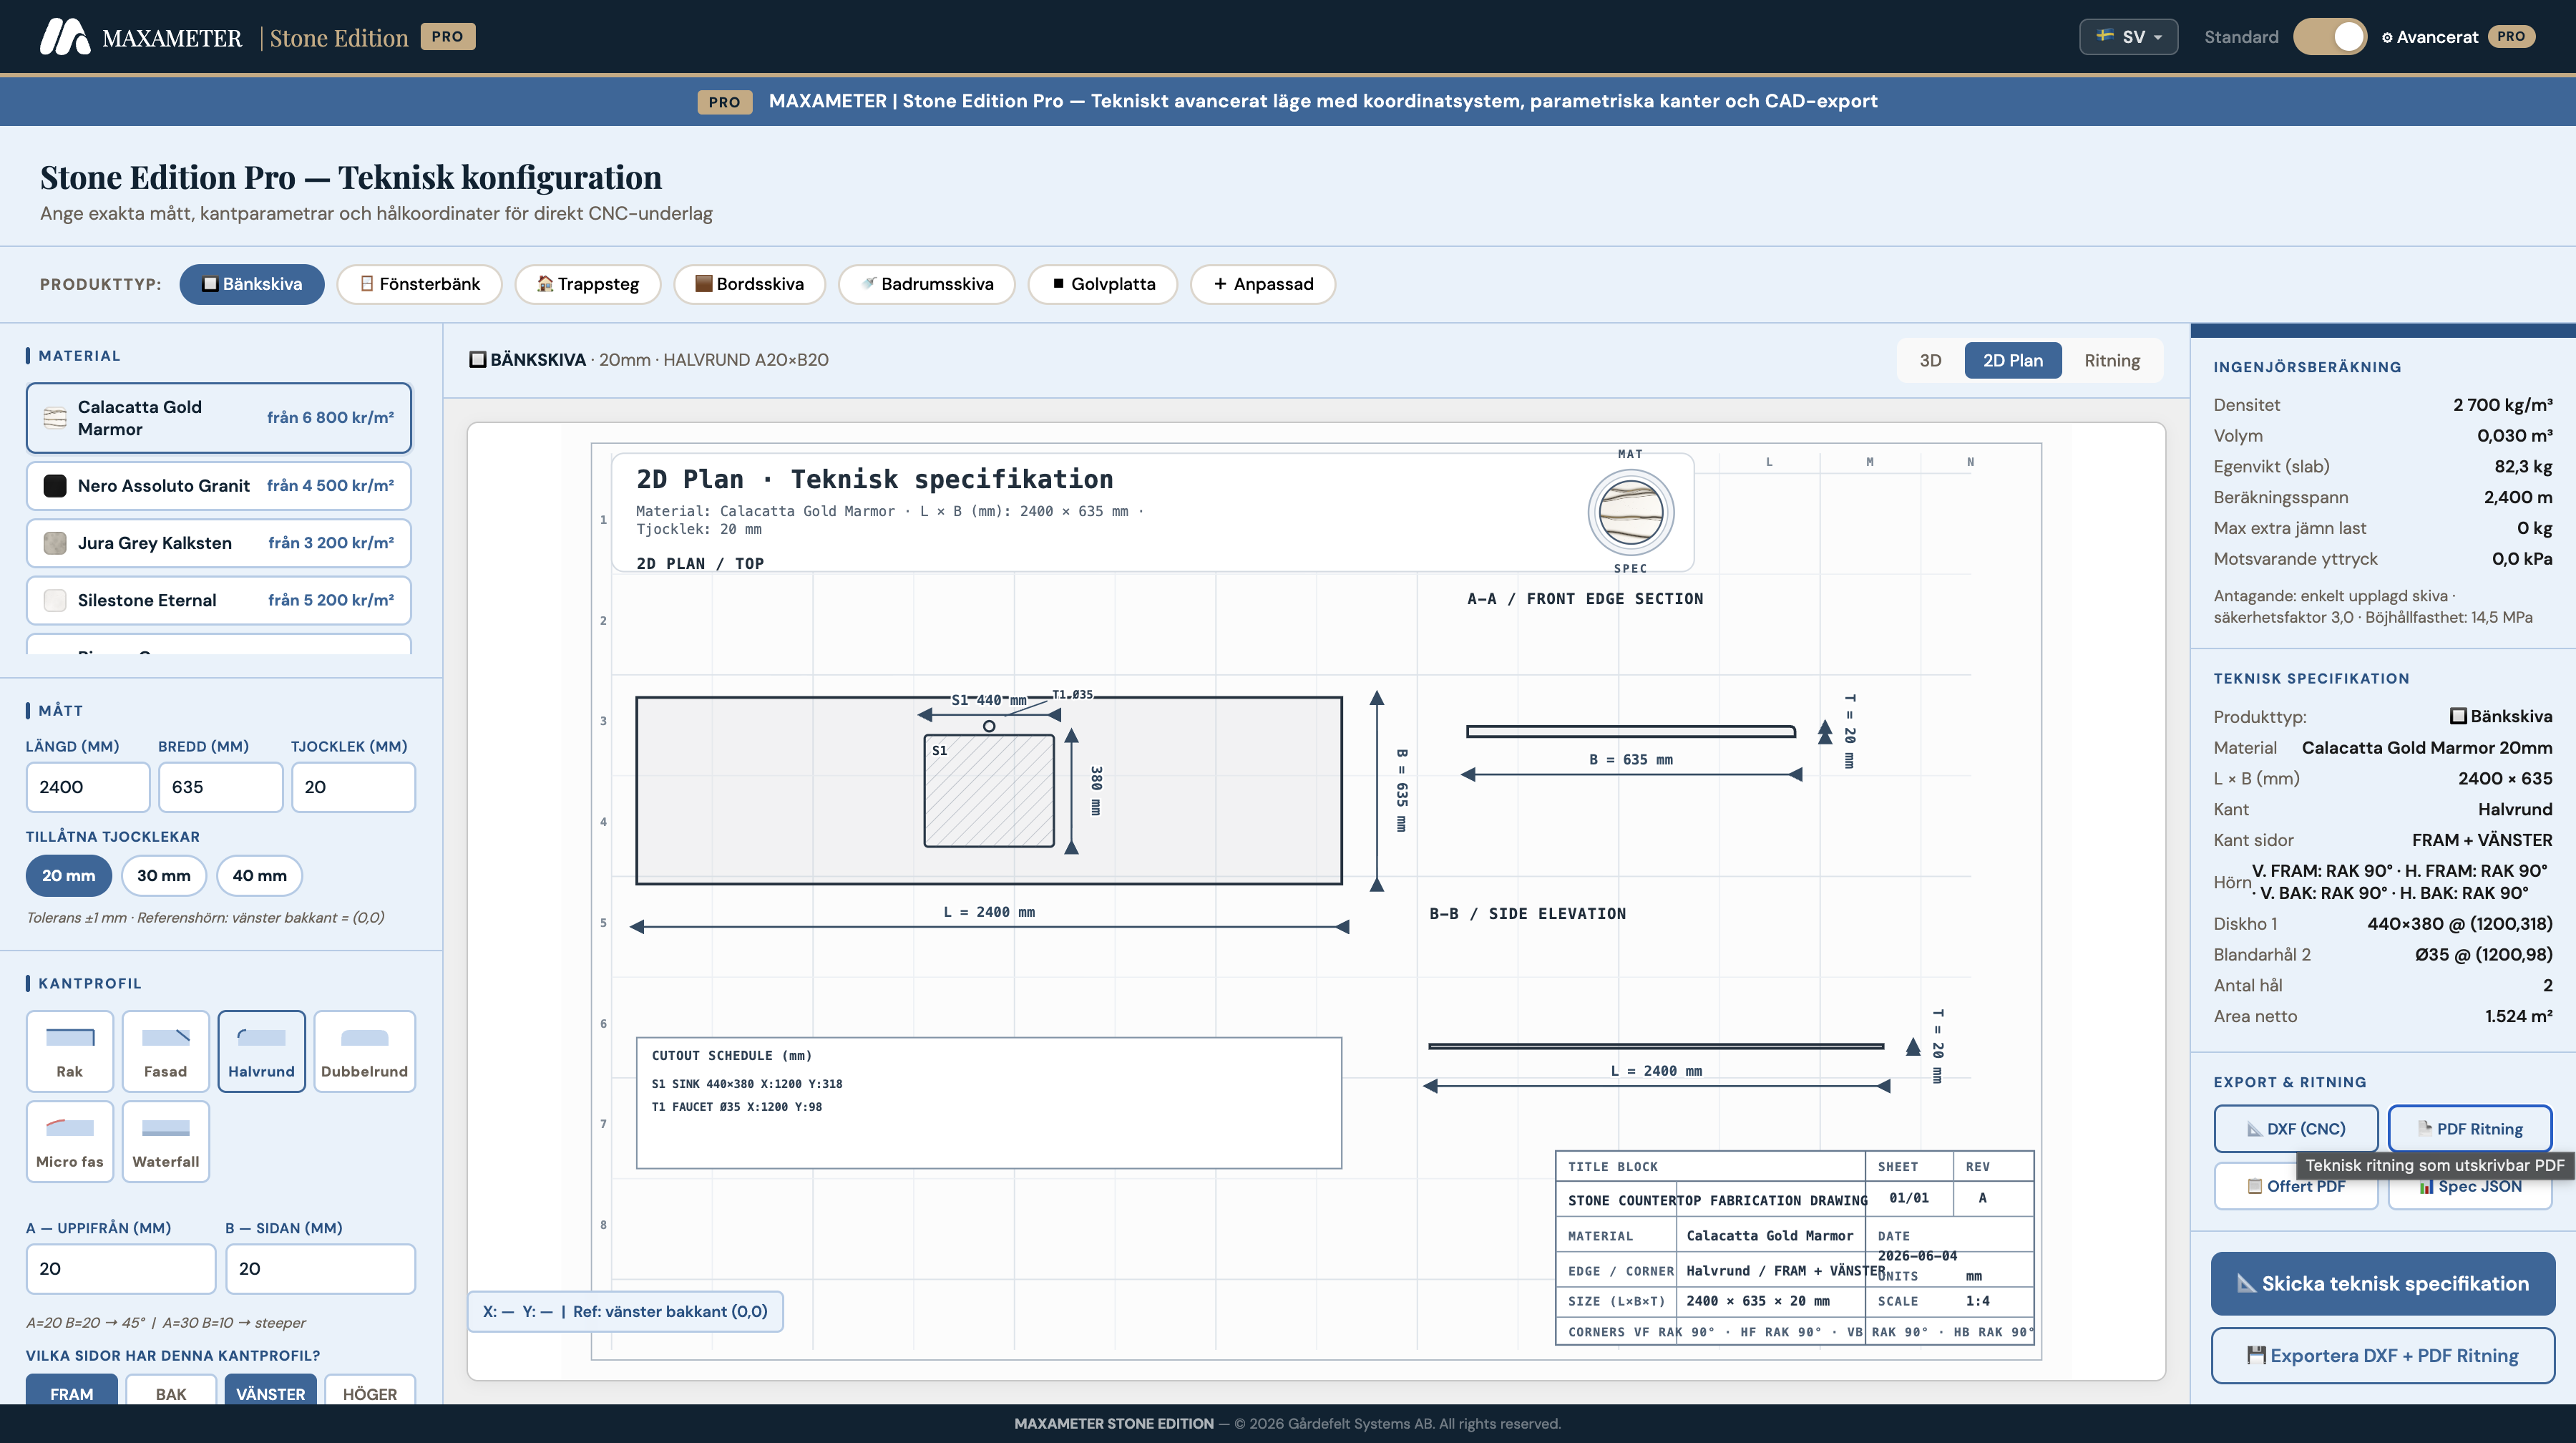The height and width of the screenshot is (1443, 2576).
Task: Select Bänkskiva product type
Action: (252, 284)
